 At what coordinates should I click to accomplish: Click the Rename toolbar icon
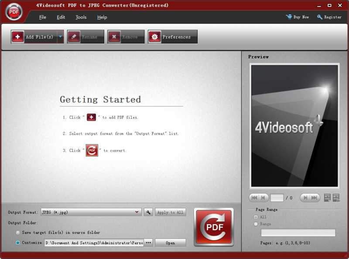pyautogui.click(x=75, y=37)
